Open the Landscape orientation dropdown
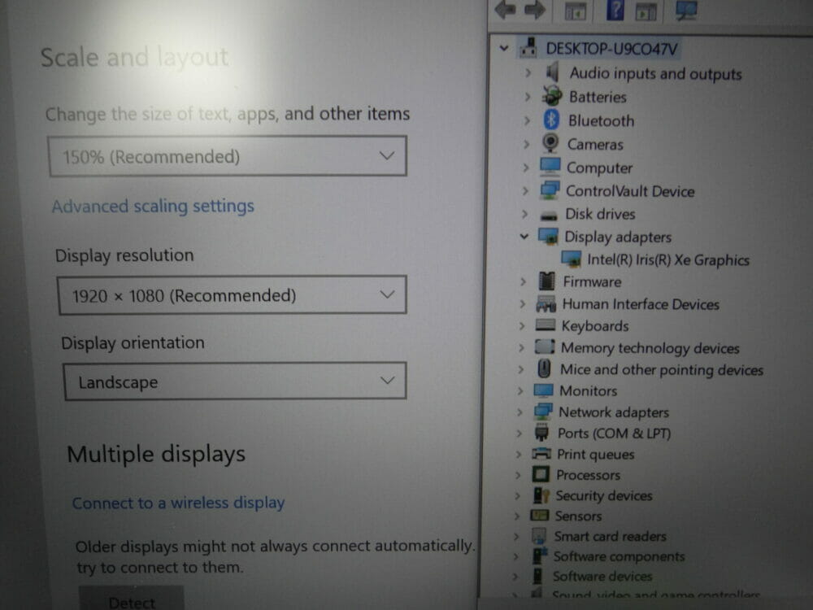Viewport: 813px width, 610px height. click(x=235, y=381)
